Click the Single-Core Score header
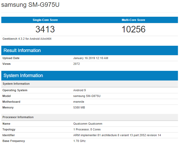 tap(45, 20)
